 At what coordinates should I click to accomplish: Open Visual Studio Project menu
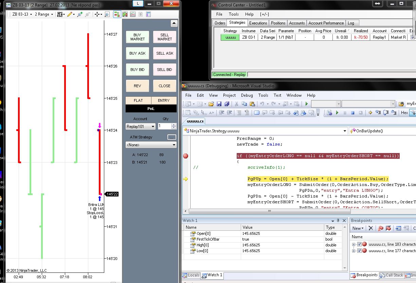pos(229,95)
